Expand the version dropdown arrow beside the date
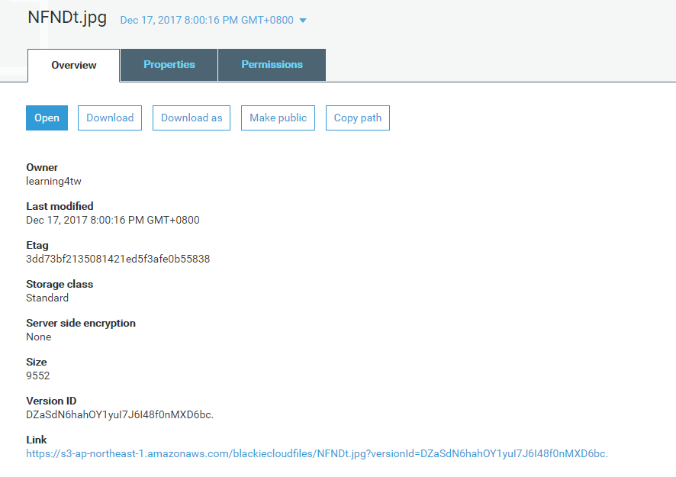This screenshot has width=676, height=477. click(x=303, y=21)
